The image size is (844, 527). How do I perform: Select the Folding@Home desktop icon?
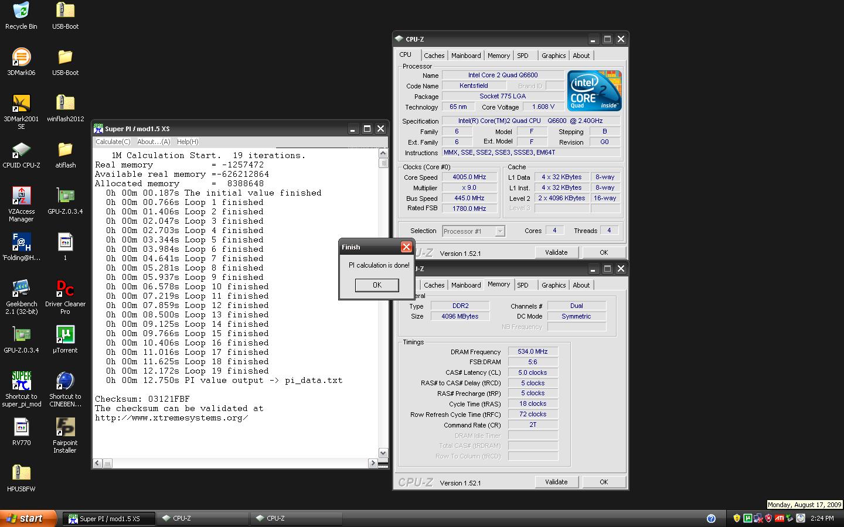pos(21,247)
